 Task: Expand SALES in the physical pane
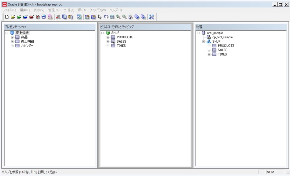(209, 50)
